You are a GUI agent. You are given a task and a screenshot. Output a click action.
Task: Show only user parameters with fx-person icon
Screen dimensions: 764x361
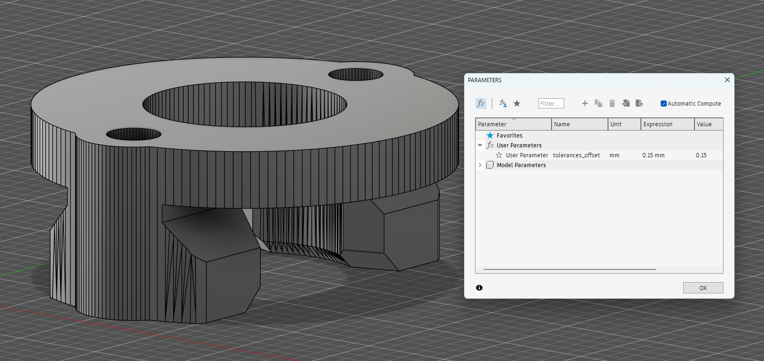(x=503, y=103)
